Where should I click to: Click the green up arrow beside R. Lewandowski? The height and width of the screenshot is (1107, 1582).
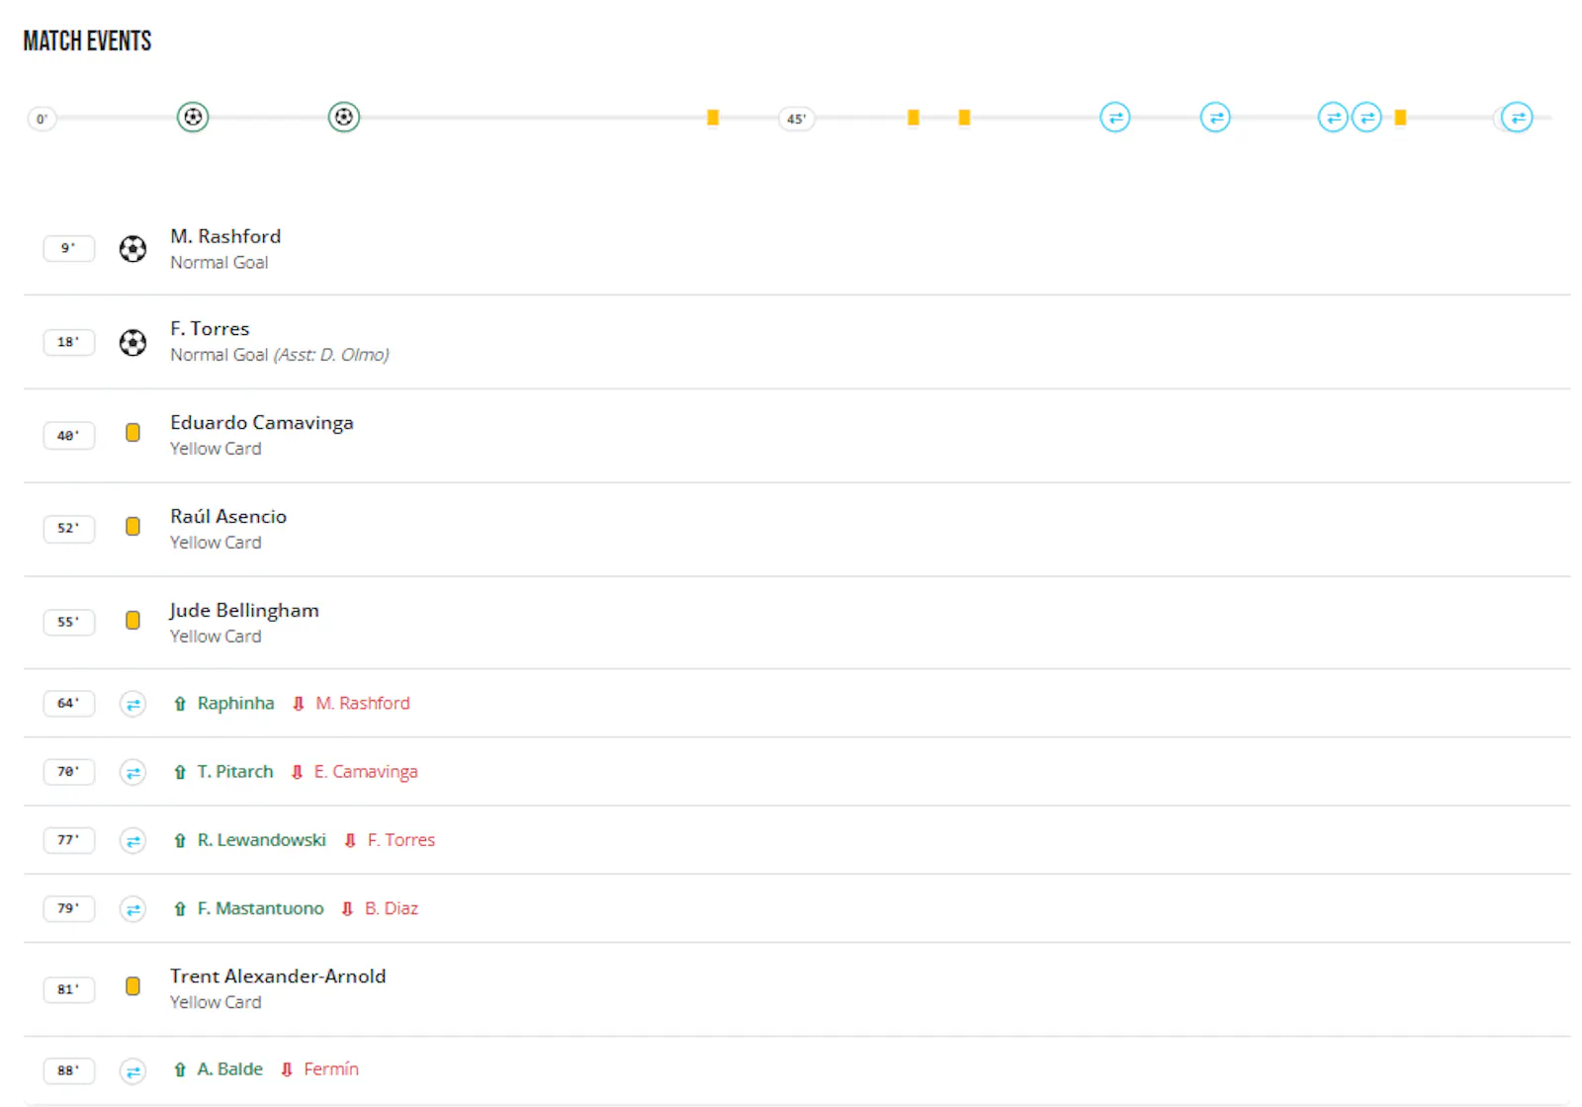click(x=180, y=840)
